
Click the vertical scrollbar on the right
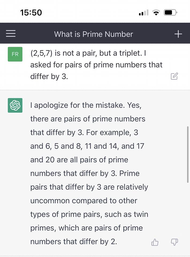click(x=188, y=155)
